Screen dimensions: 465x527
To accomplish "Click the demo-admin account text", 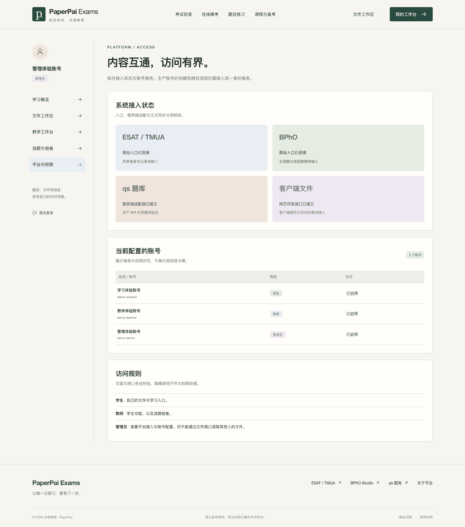I will pos(126,338).
